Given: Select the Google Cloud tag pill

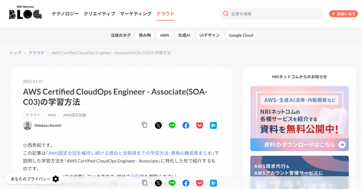Looking at the screenshot, I should [x=241, y=35].
